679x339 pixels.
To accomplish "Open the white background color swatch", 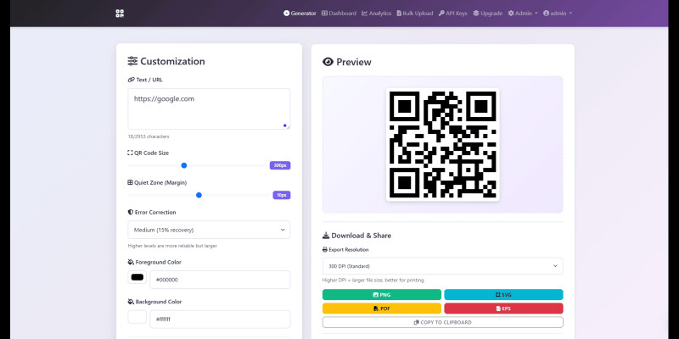I will (x=137, y=317).
